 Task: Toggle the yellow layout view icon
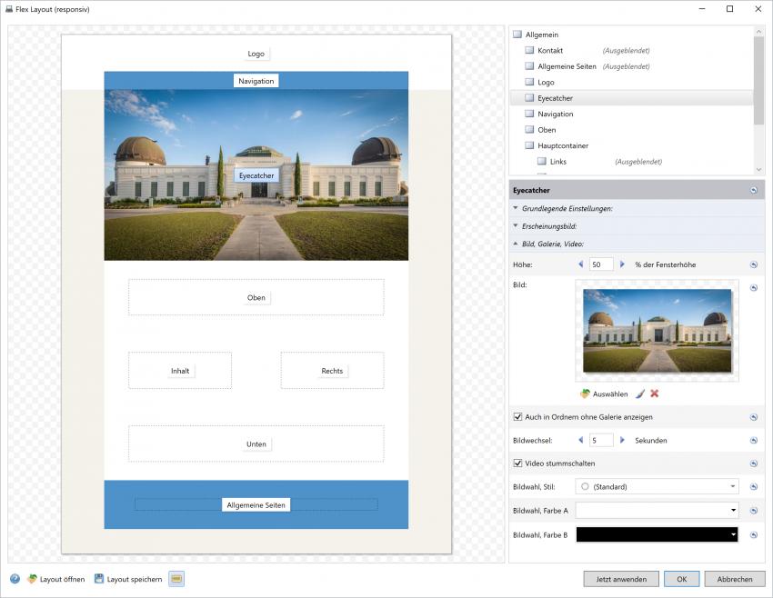coord(176,579)
